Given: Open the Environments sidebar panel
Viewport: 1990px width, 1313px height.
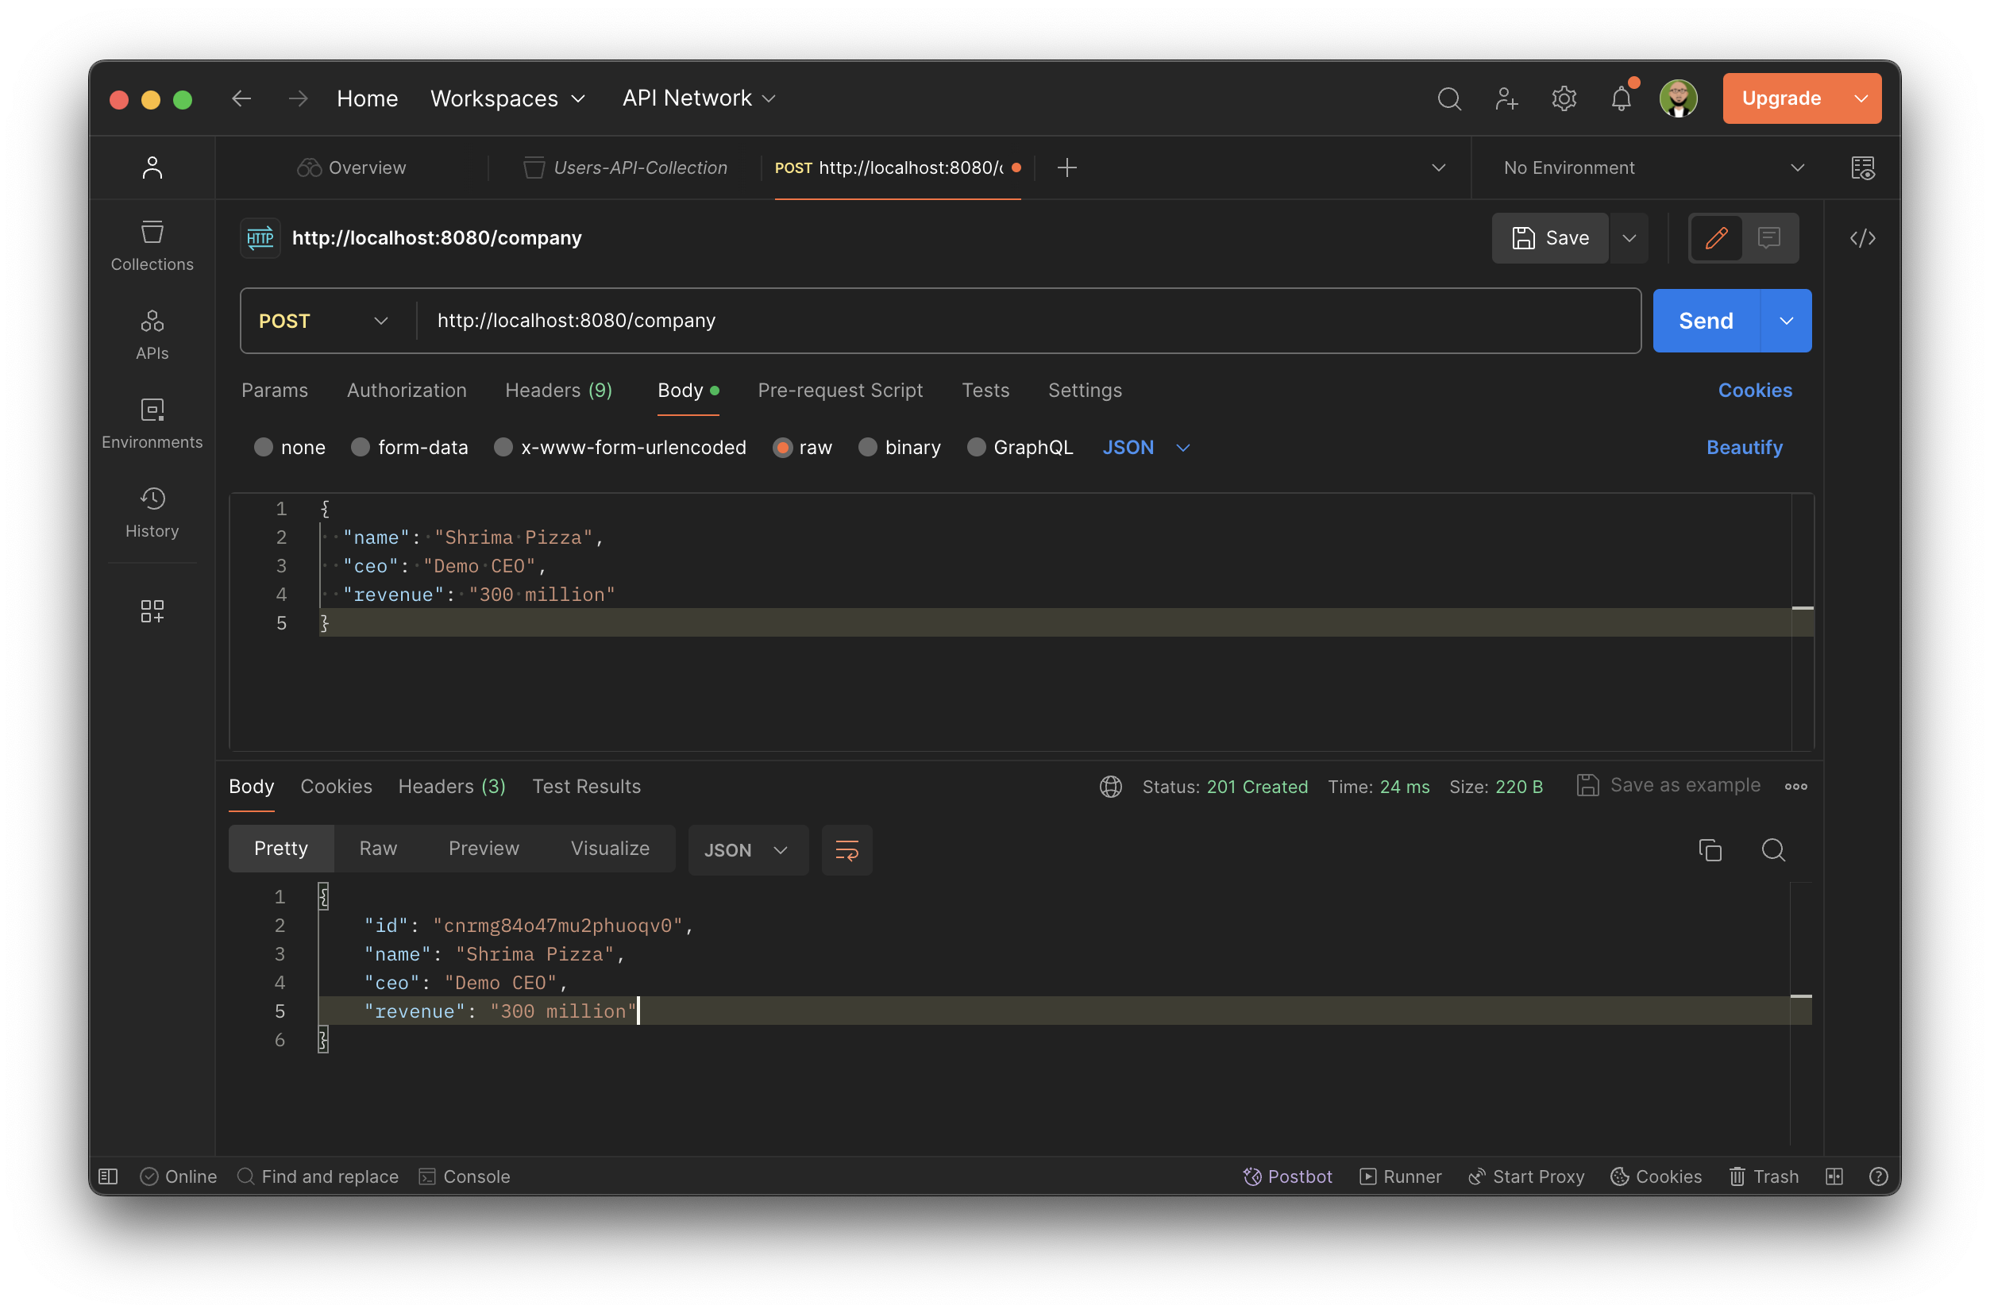Looking at the screenshot, I should coord(152,422).
